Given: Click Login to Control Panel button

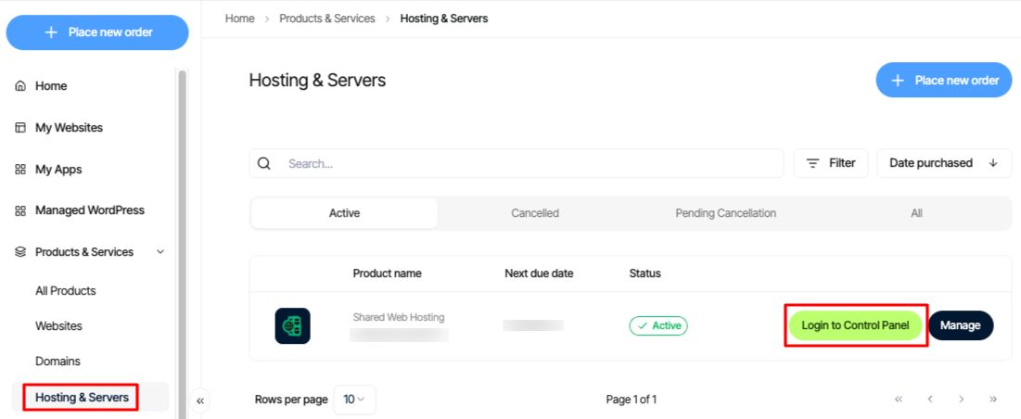Looking at the screenshot, I should pyautogui.click(x=856, y=325).
